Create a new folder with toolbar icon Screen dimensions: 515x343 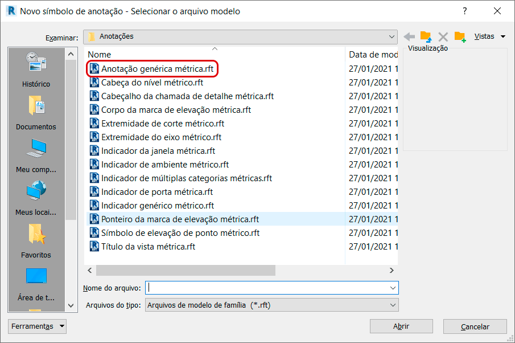pyautogui.click(x=460, y=36)
